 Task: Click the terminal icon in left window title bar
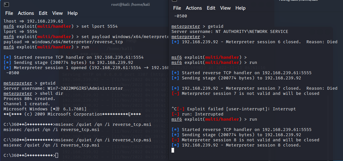(x=6, y=4)
